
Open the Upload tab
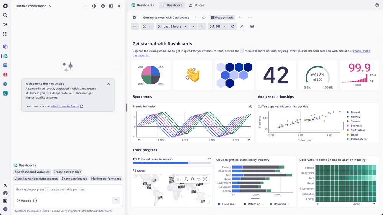click(197, 5)
